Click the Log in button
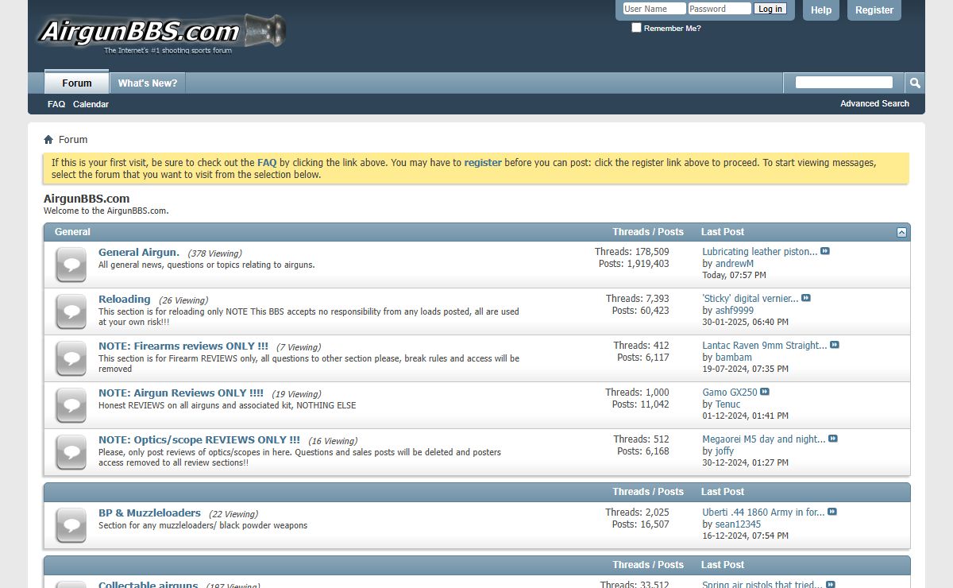 coord(770,9)
